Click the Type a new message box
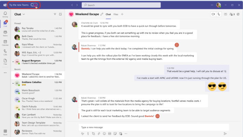Image resolution: width=243 pixels, height=137 pixels. (154, 127)
